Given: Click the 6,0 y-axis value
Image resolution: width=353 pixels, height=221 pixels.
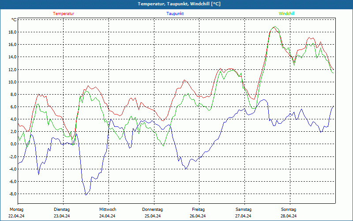Looking at the screenshot, I should coord(13,107).
